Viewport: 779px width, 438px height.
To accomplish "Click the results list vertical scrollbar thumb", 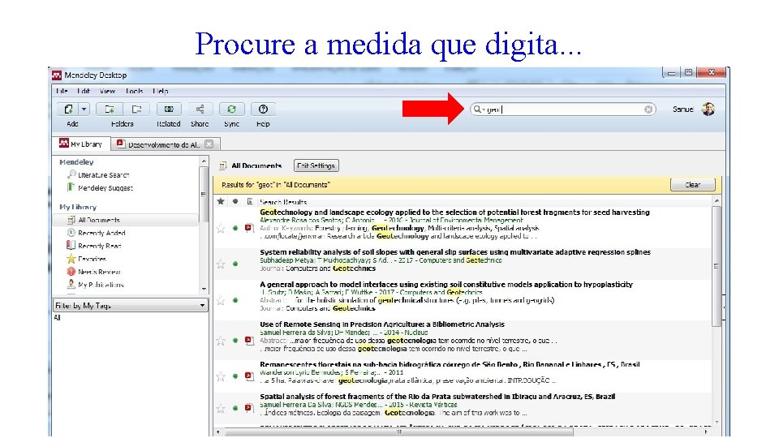I will (716, 266).
